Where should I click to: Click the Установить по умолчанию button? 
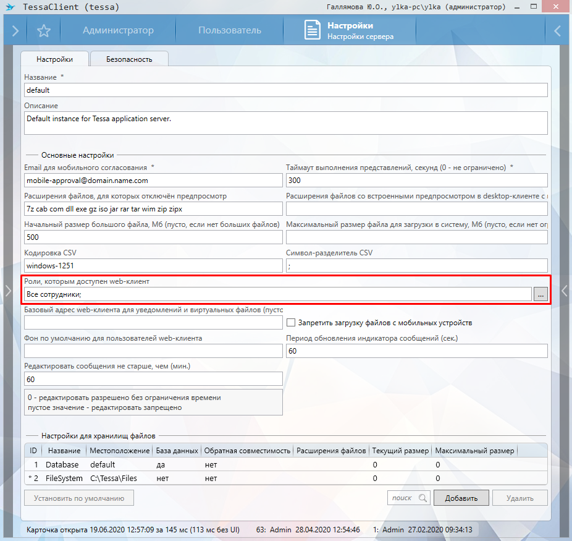coord(79,498)
